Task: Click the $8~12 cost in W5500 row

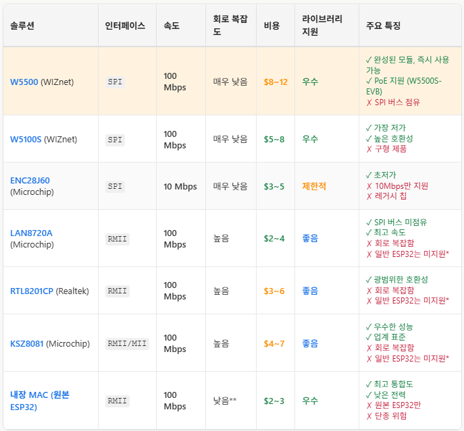Action: (x=276, y=82)
